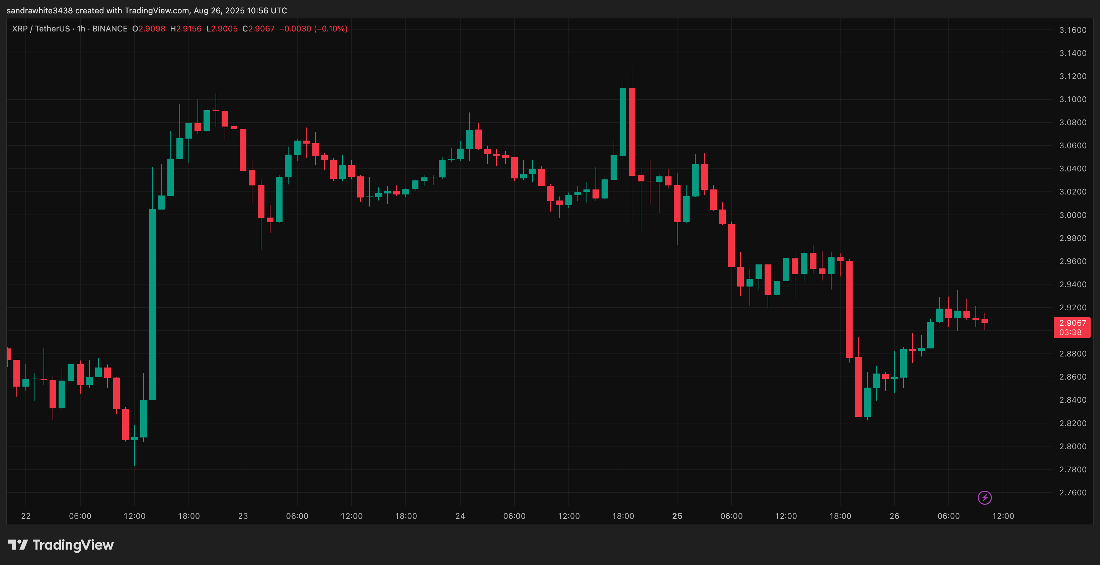Click the tall green candle near 12:00 on 22
This screenshot has width=1100, height=565.
[152, 304]
